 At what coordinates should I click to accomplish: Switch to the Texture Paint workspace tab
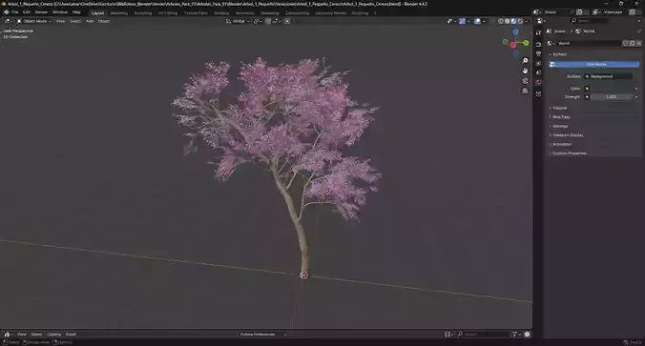click(x=196, y=13)
